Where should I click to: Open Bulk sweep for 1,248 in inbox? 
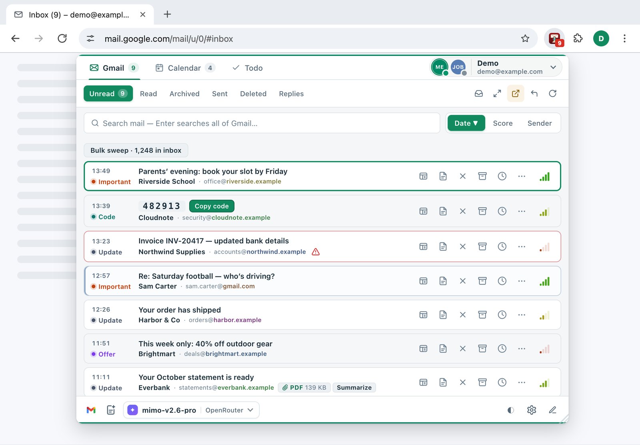tap(136, 150)
